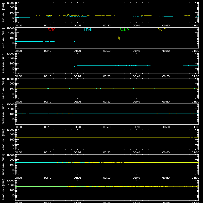The width and height of the screenshot is (203, 203).
Task: Click the yellow PALE station label
Action: point(161,30)
